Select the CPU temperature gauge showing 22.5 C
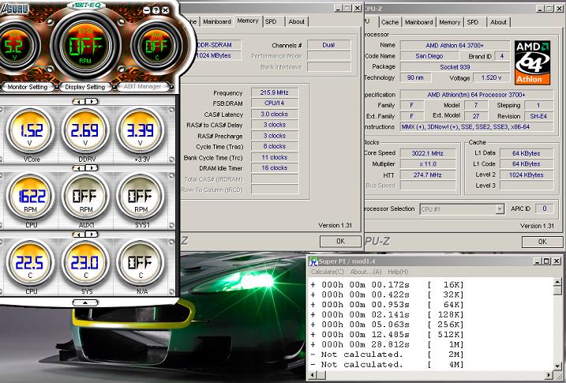The image size is (566, 383). (x=30, y=263)
